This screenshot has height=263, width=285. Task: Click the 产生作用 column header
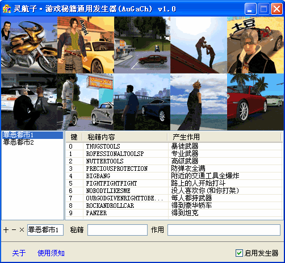(x=224, y=137)
